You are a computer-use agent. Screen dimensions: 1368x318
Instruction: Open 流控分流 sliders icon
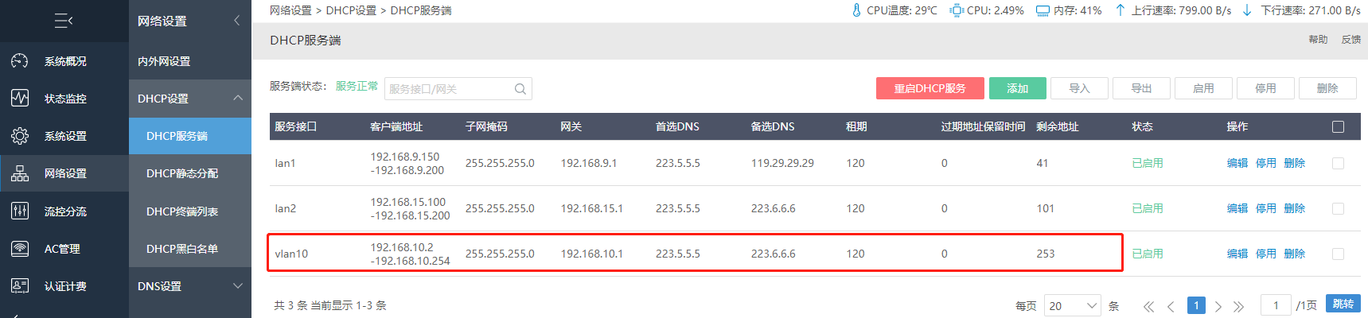[20, 211]
